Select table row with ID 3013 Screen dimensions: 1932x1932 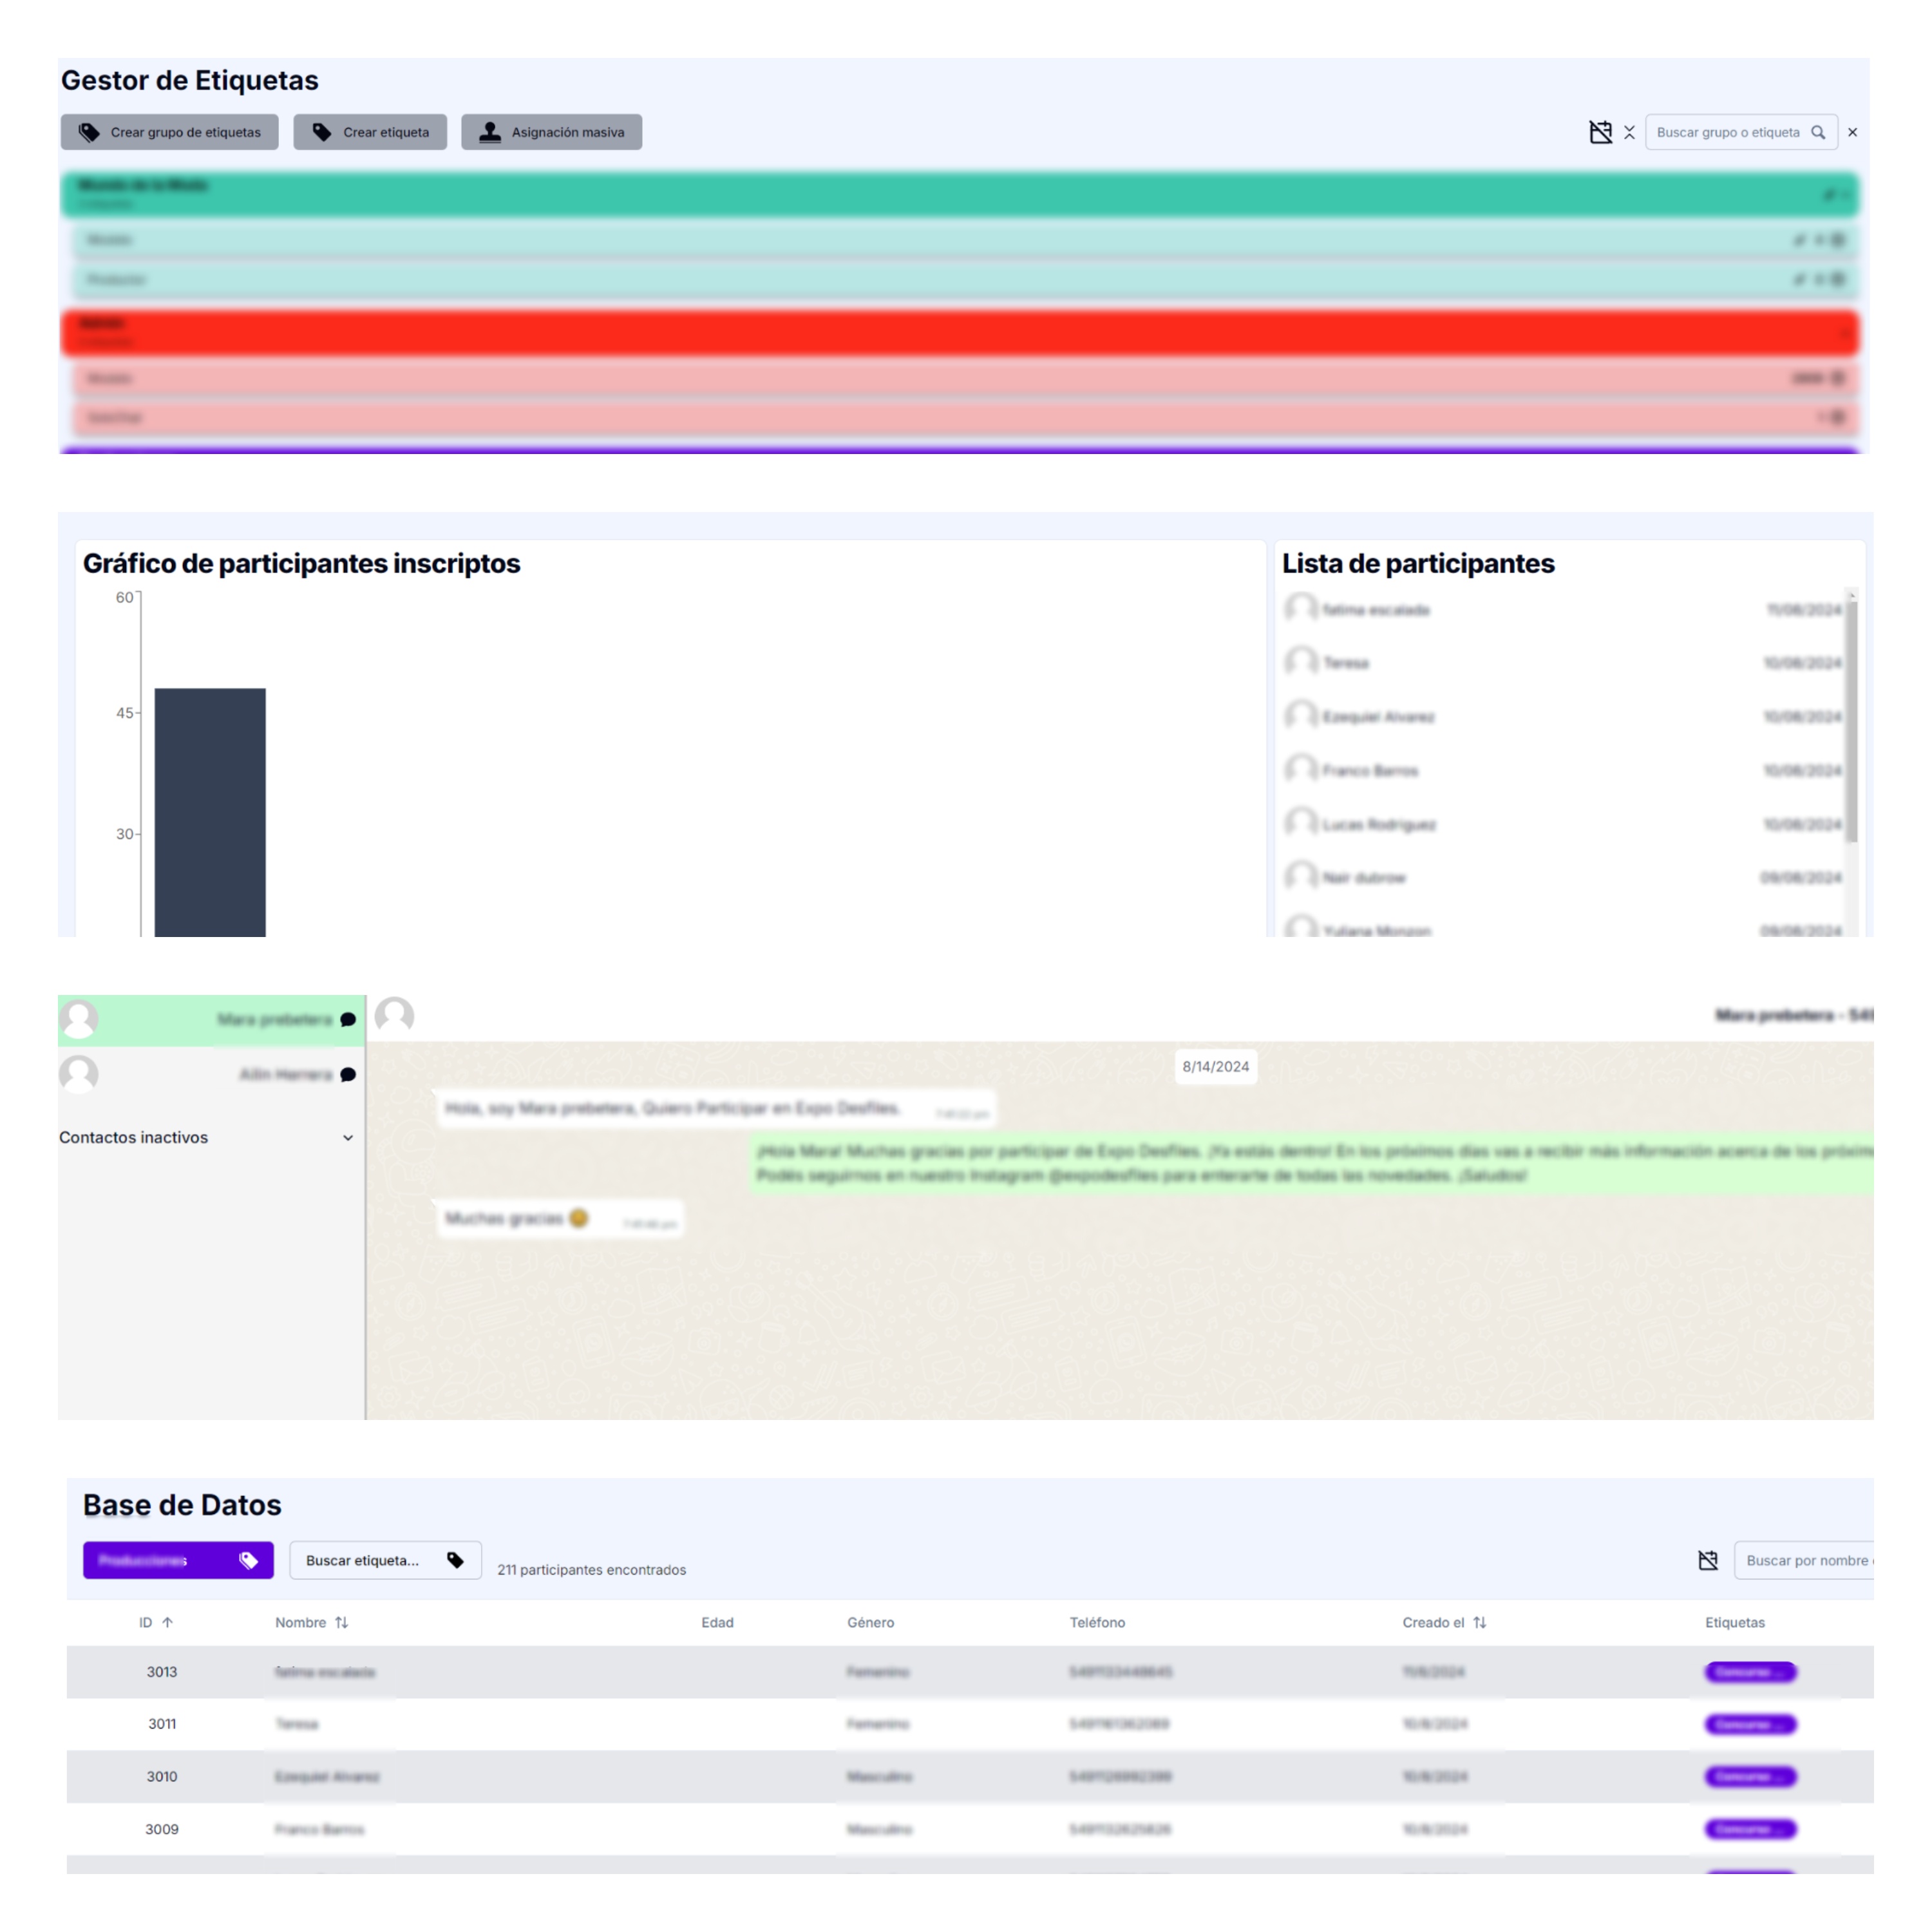pos(970,1672)
